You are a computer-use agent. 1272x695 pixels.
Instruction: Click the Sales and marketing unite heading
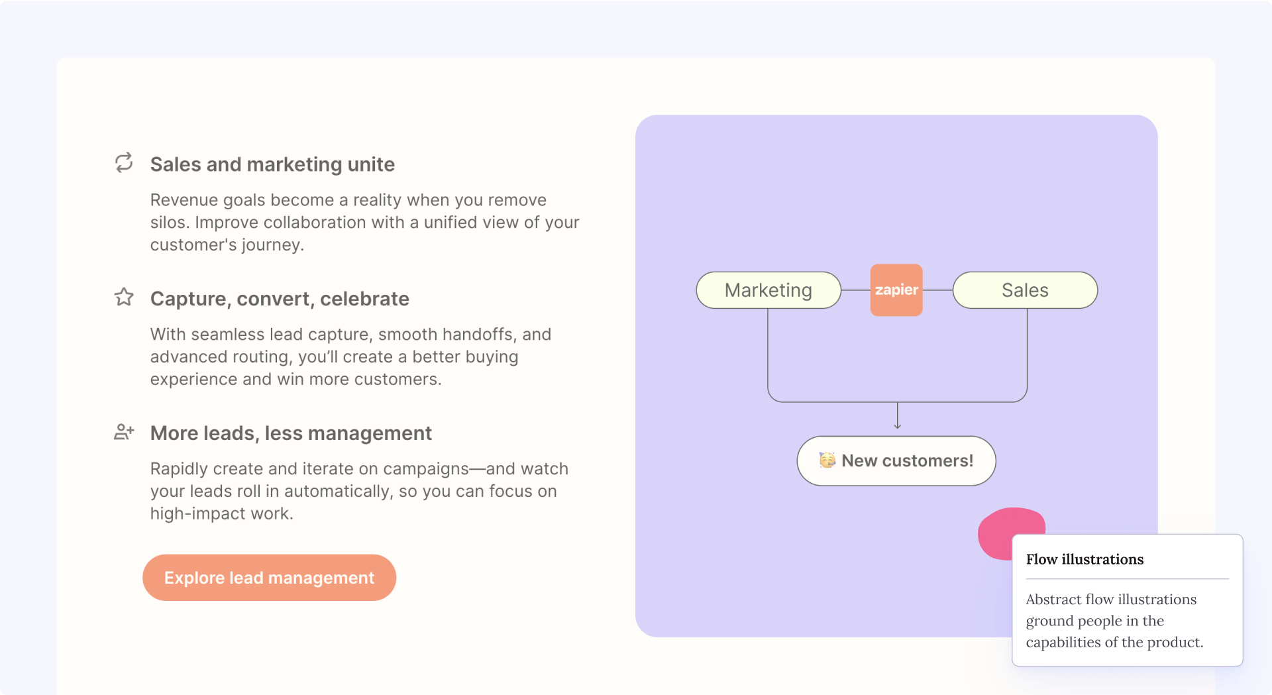tap(272, 164)
